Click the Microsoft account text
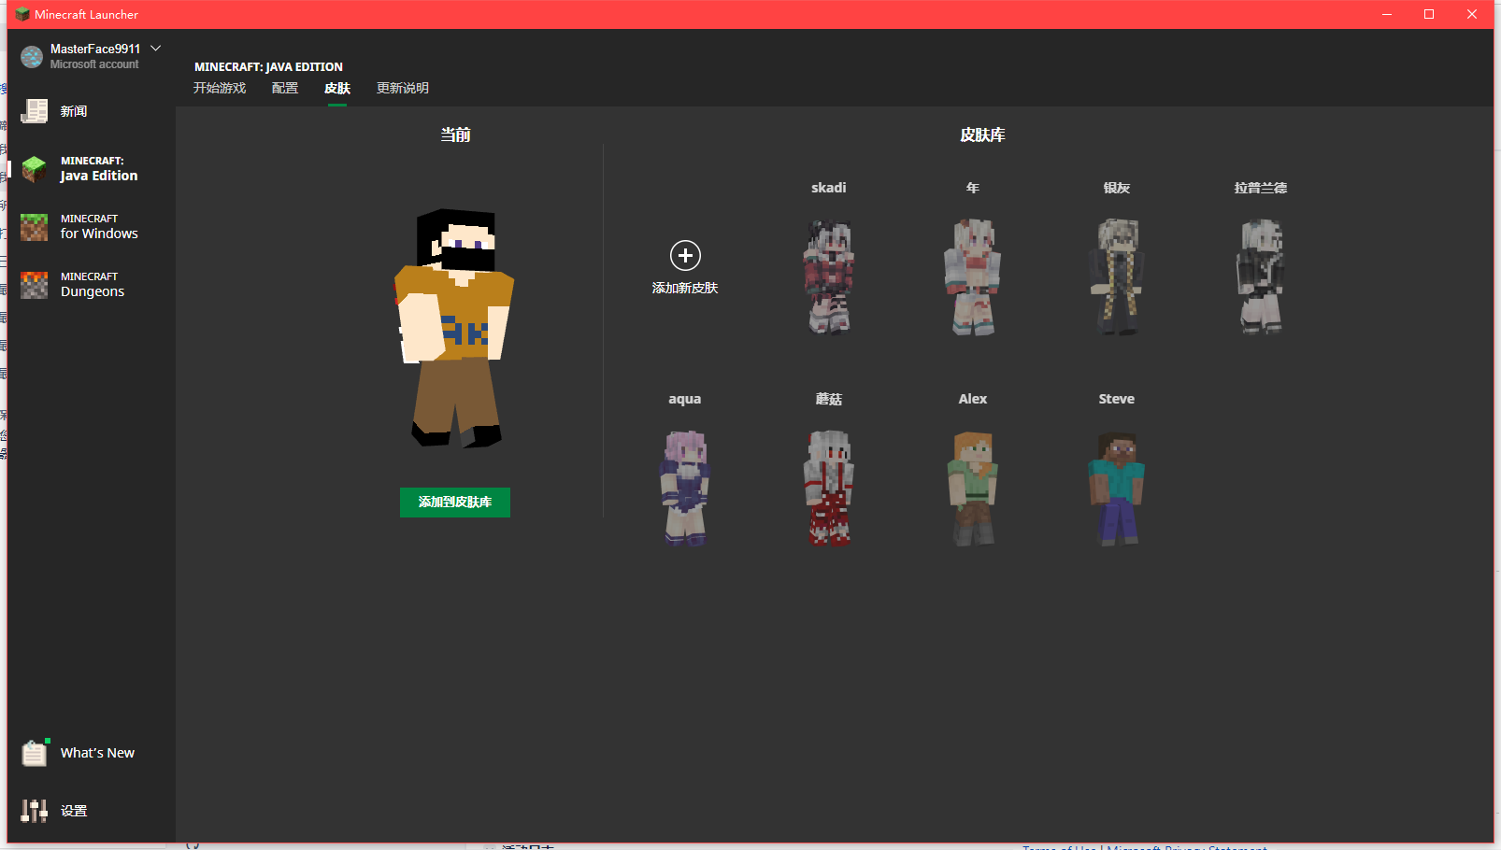Viewport: 1501px width, 850px height. [x=94, y=64]
